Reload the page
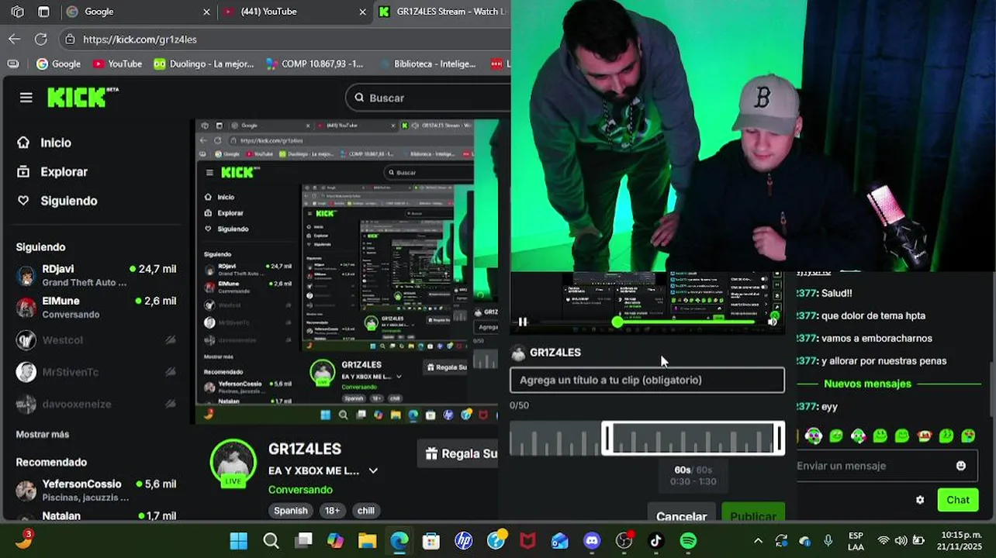Viewport: 996px width, 558px height. 41,39
